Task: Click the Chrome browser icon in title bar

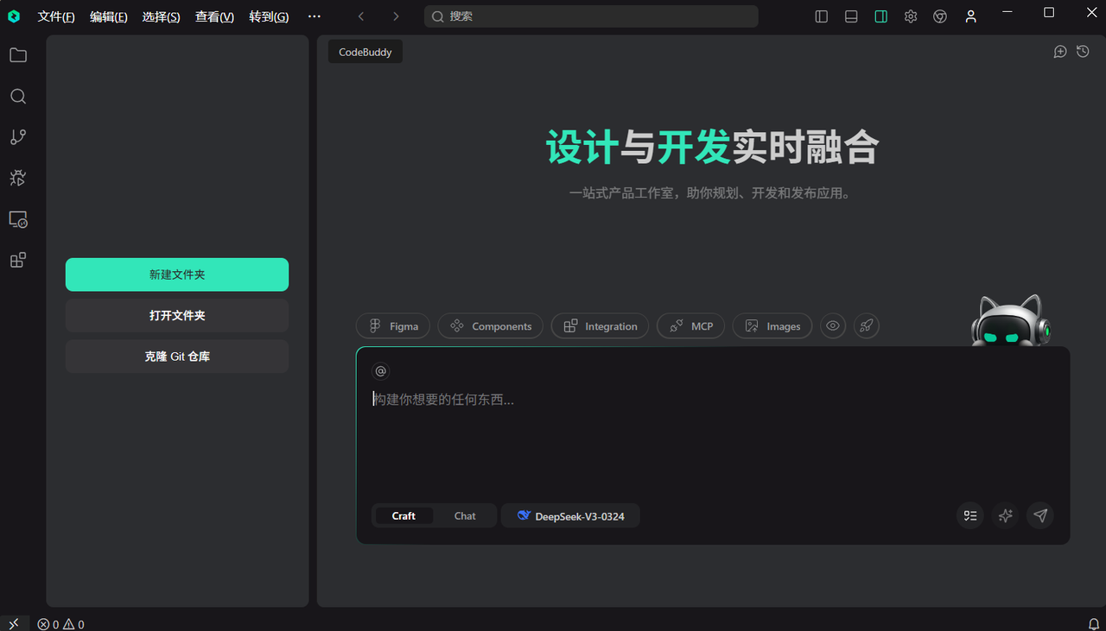Action: (x=940, y=16)
